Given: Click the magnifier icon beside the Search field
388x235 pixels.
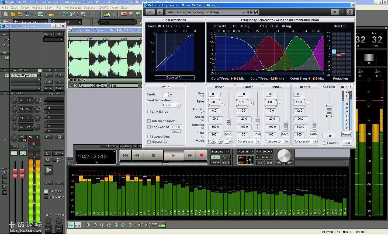Looking at the screenshot, I should (x=141, y=22).
